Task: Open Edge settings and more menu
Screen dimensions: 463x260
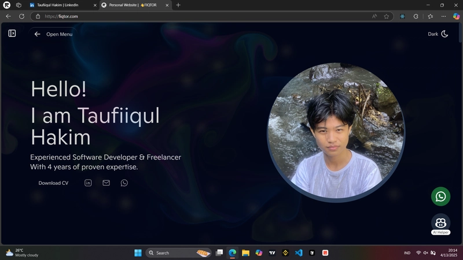Action: pyautogui.click(x=443, y=17)
